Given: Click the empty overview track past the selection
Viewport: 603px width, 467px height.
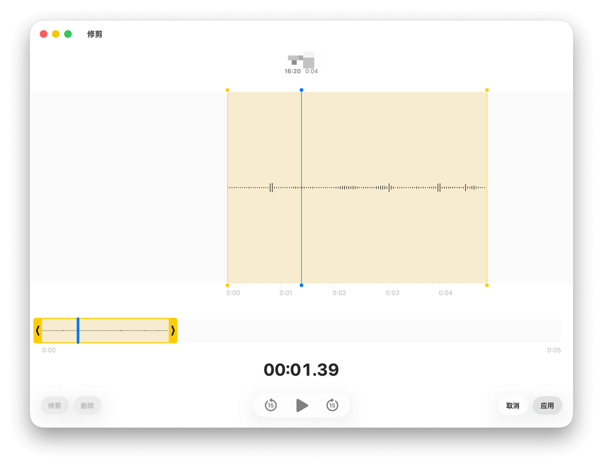Looking at the screenshot, I should (x=369, y=331).
